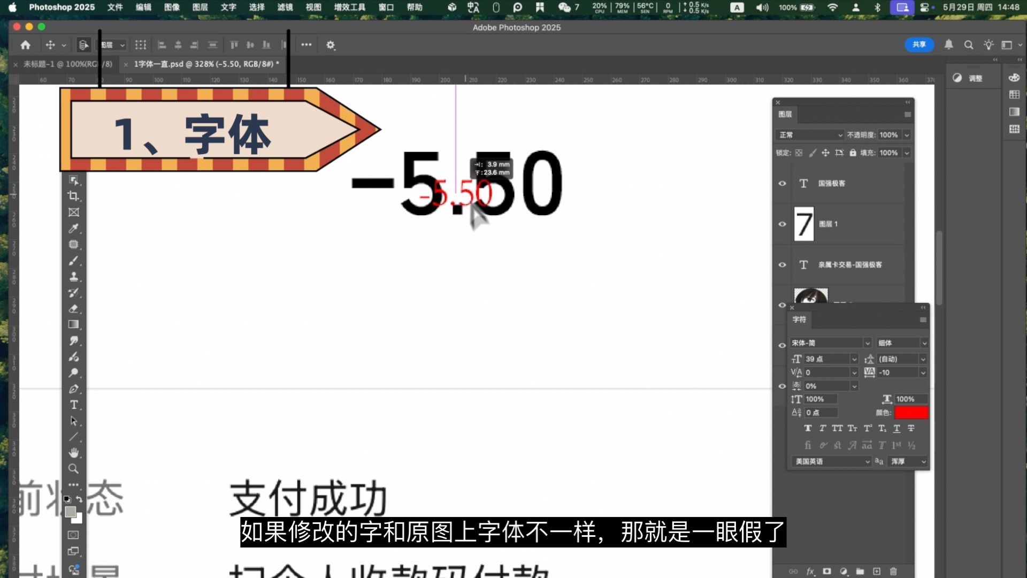The width and height of the screenshot is (1027, 578).
Task: Select the Line tool
Action: [73, 437]
